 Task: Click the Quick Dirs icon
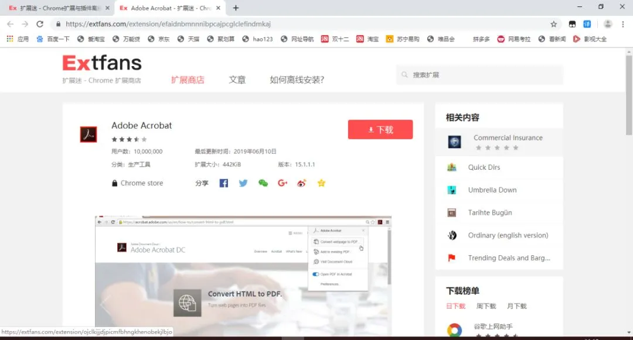point(452,167)
